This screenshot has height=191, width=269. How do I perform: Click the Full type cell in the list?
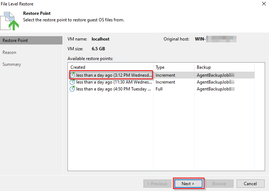tap(160, 89)
